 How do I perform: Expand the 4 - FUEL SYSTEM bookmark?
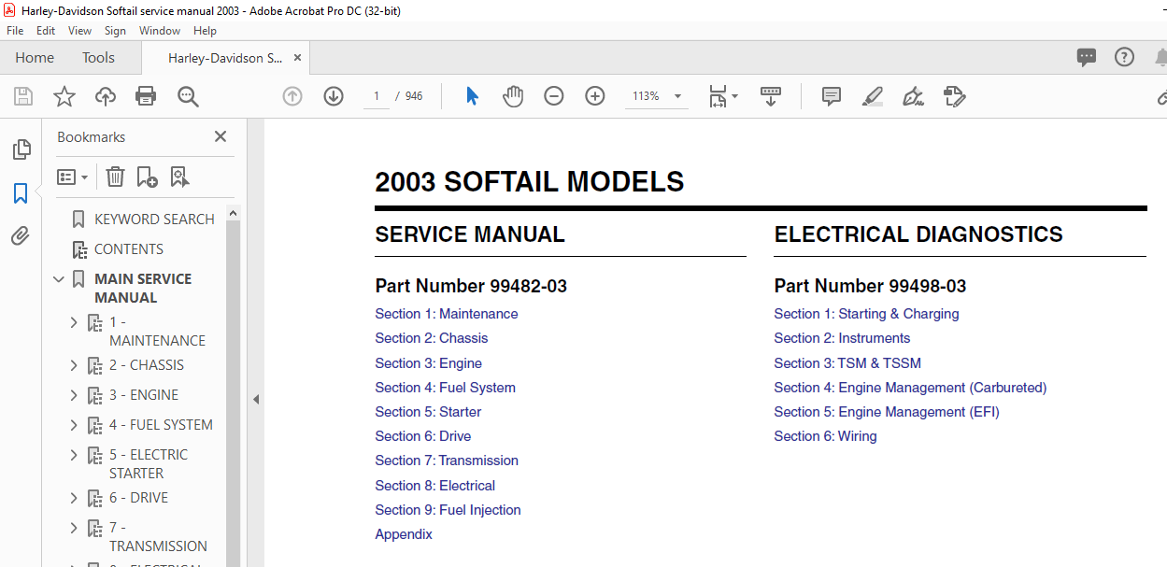coord(74,425)
